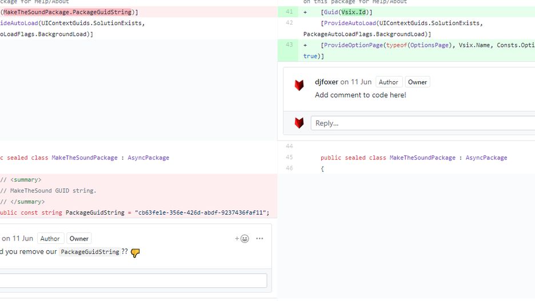Open the add reaction smiley icon
Viewport: 535px width, 301px height.
(242, 239)
